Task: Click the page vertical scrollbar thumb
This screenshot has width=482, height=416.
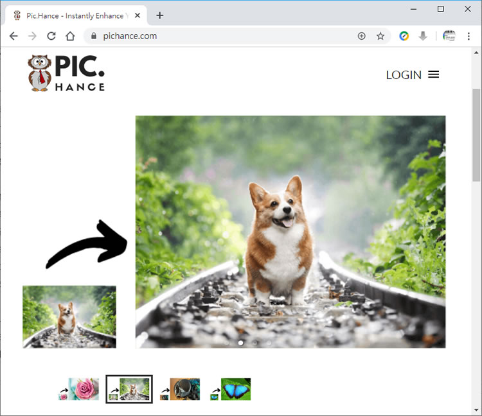Action: [x=476, y=135]
